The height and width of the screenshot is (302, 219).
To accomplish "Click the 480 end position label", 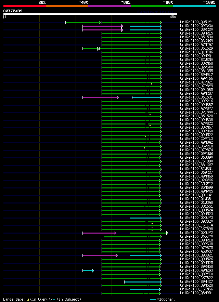I will (173, 17).
